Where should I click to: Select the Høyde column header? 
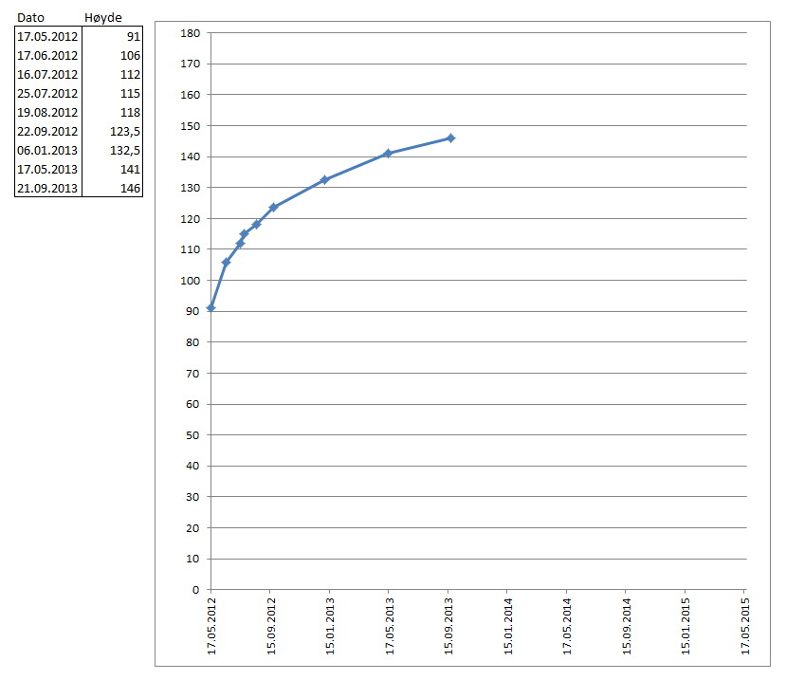coord(102,18)
